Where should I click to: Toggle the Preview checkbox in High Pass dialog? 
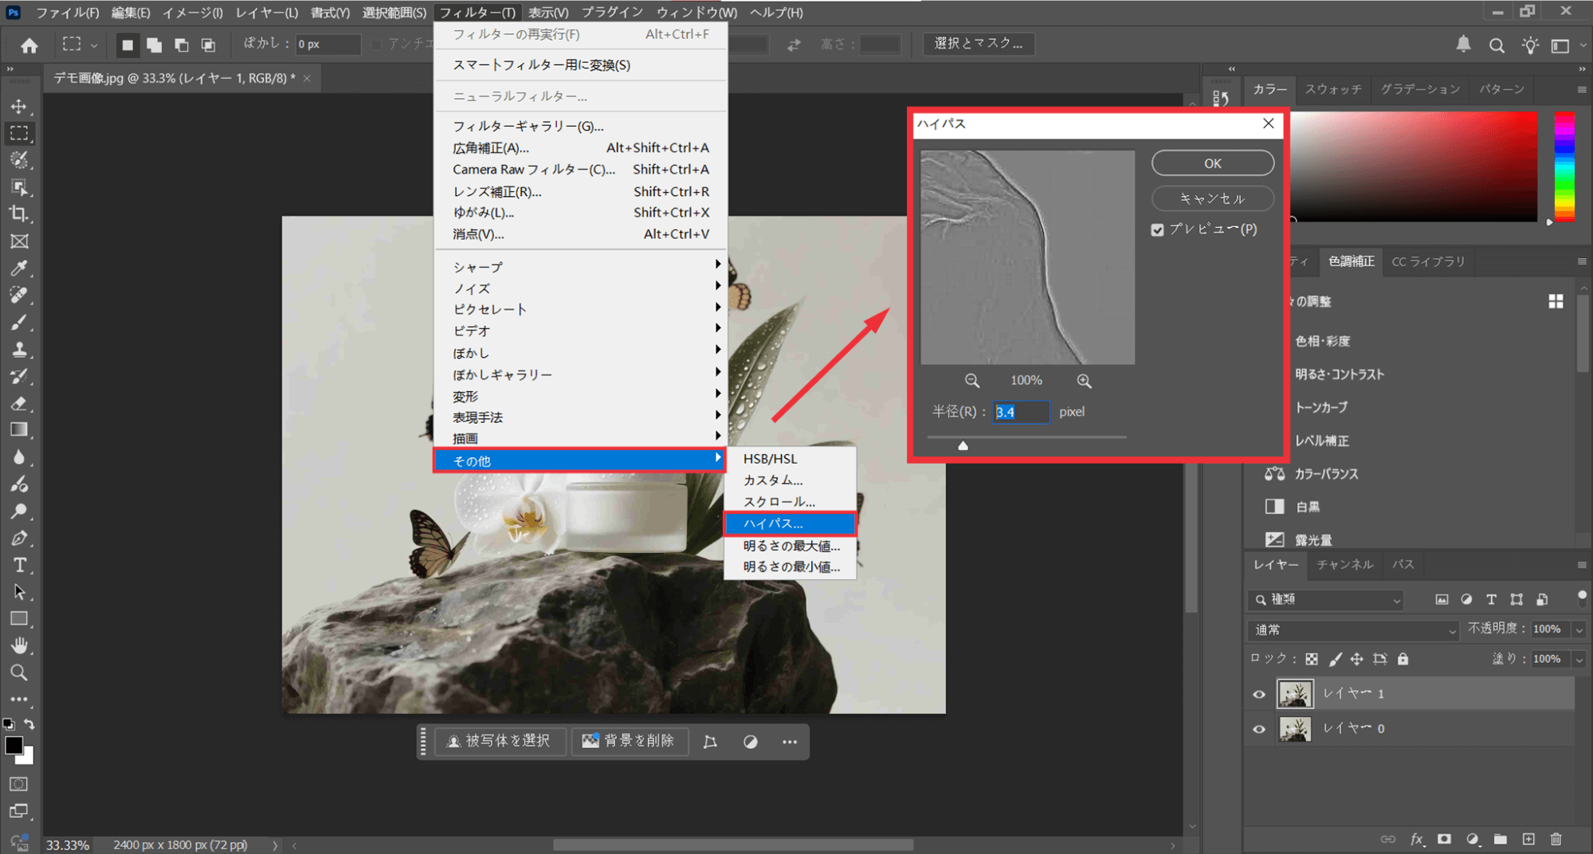[1158, 229]
